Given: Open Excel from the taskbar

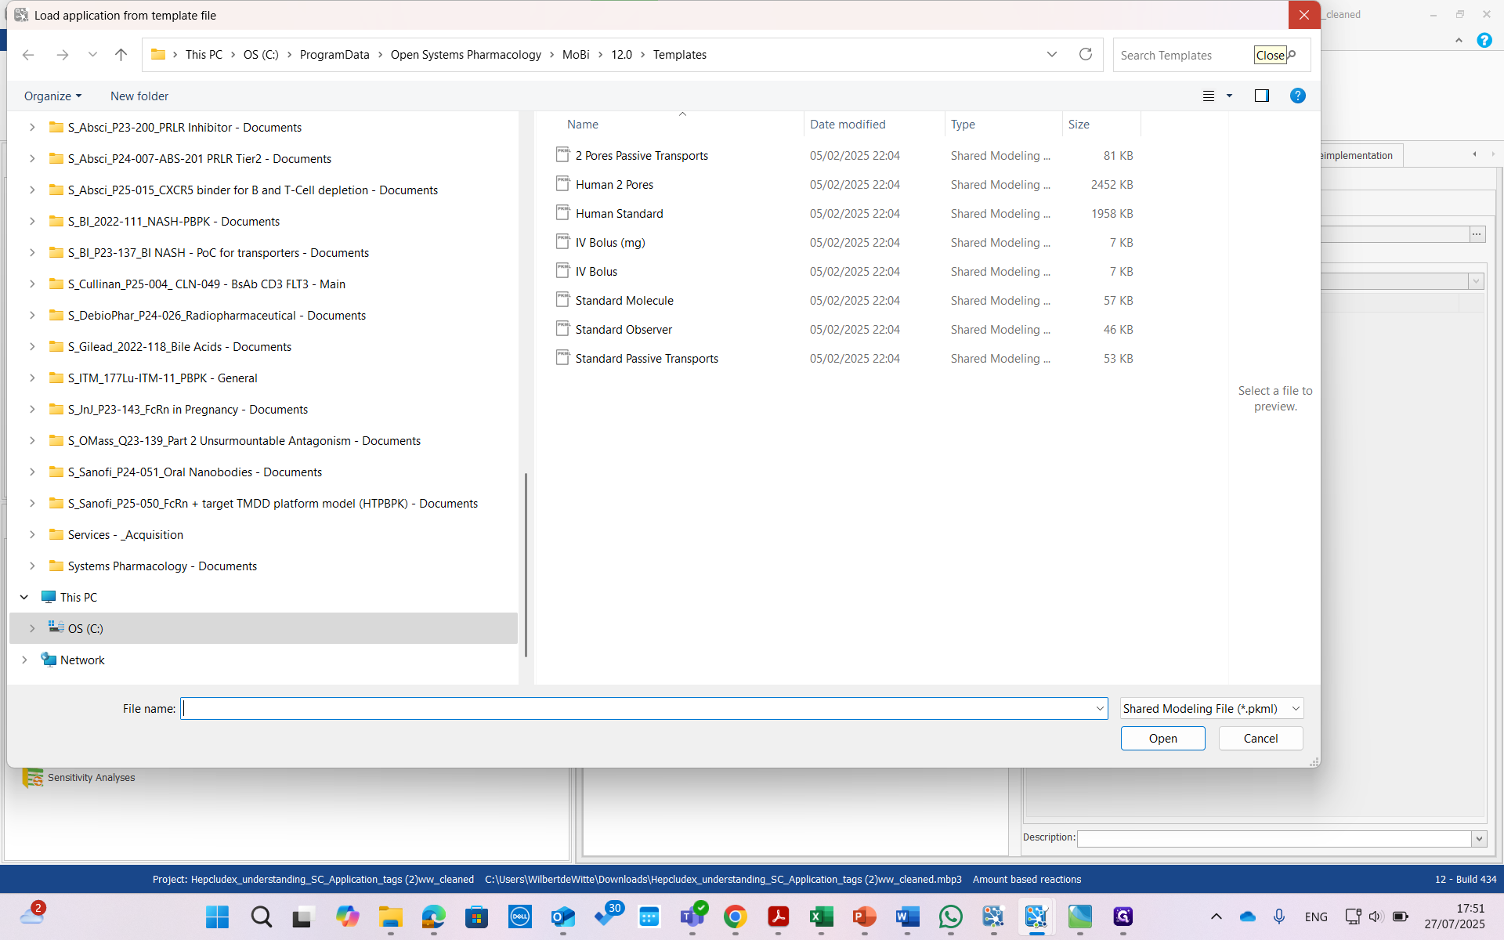Looking at the screenshot, I should click(821, 916).
